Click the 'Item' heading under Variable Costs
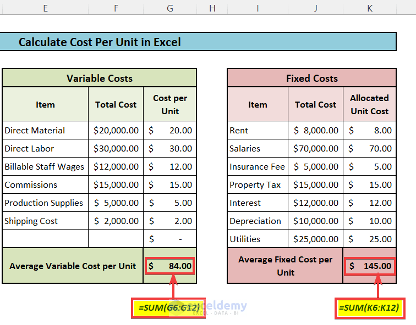The width and height of the screenshot is (416, 325). click(45, 104)
